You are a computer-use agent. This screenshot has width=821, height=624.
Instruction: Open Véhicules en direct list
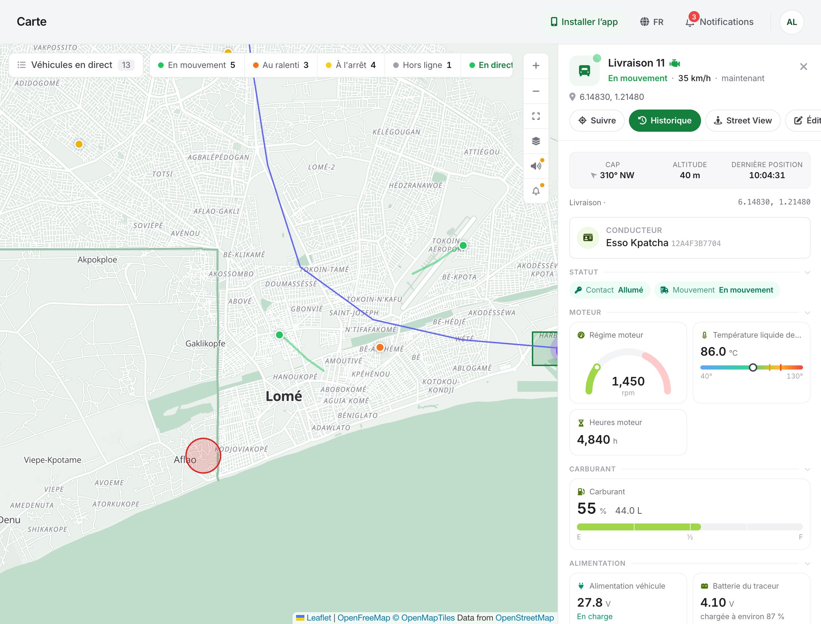point(76,65)
